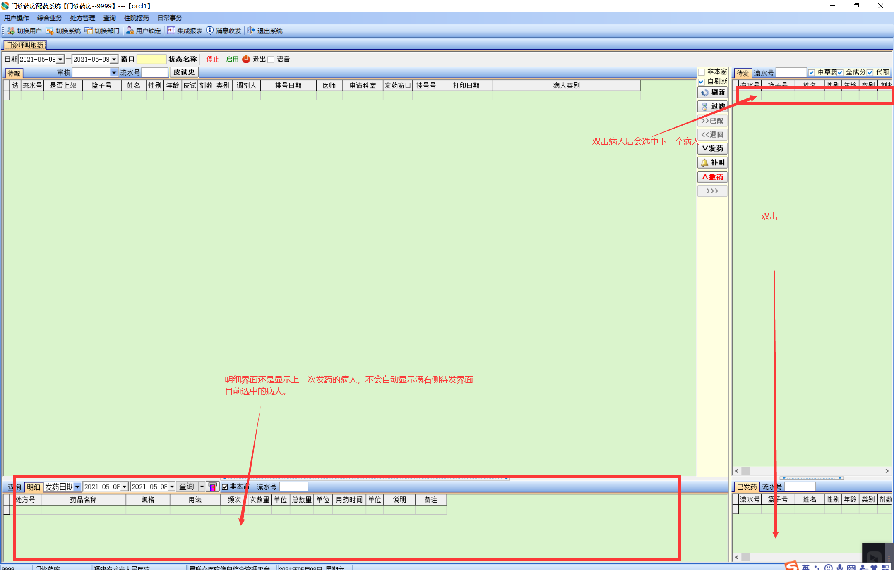Click the V发药 dispense button

click(712, 148)
